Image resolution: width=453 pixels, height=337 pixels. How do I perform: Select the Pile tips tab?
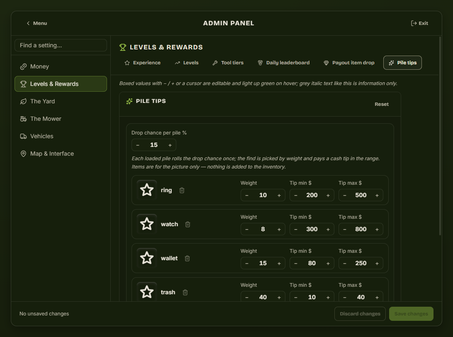coord(402,63)
